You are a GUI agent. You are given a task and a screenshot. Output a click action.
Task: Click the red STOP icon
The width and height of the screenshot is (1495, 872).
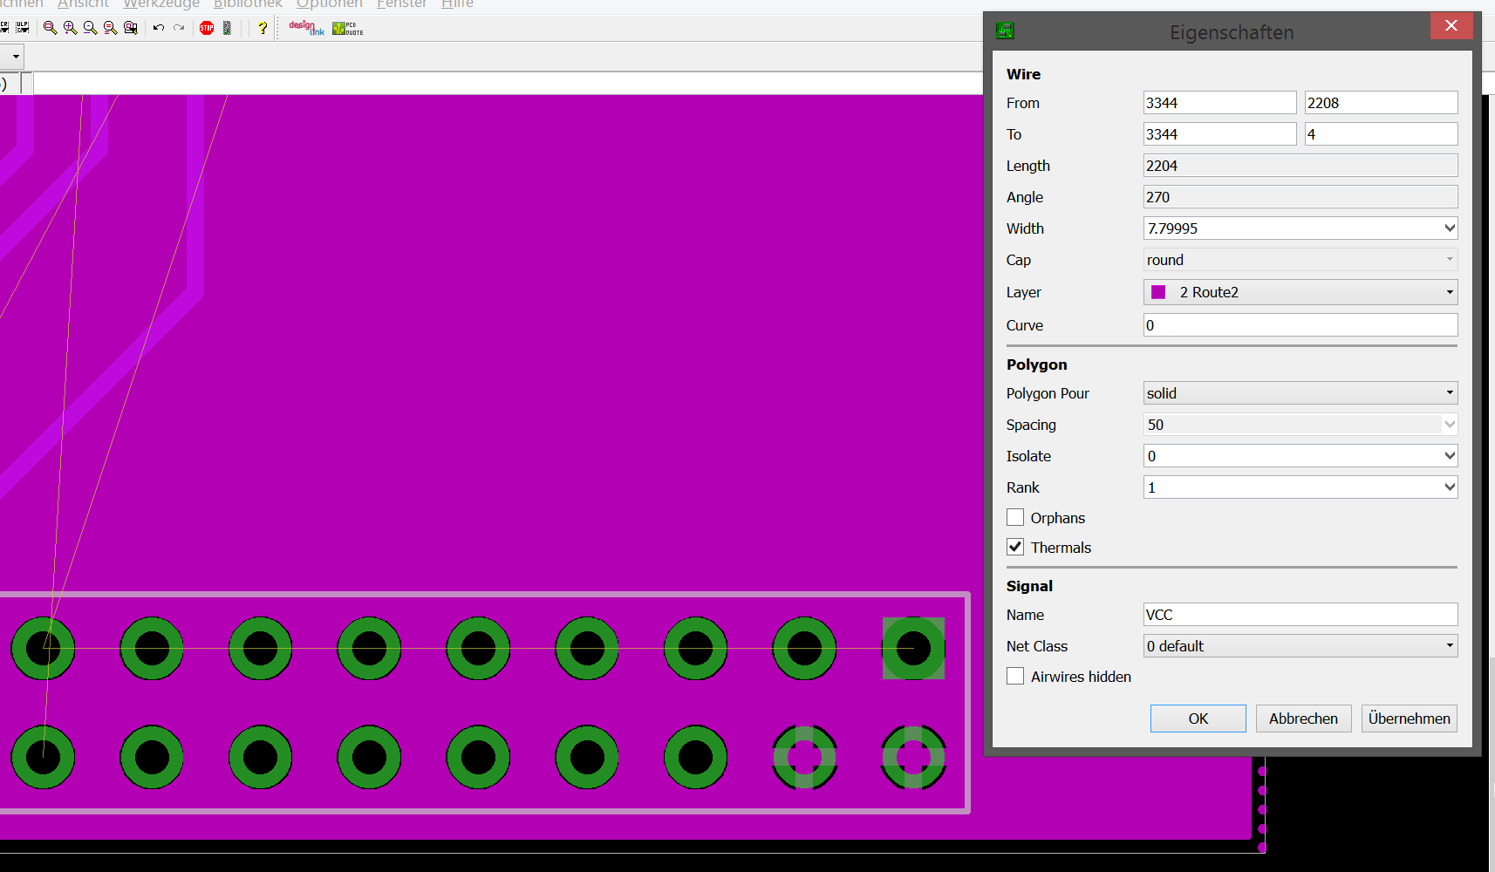(x=207, y=28)
